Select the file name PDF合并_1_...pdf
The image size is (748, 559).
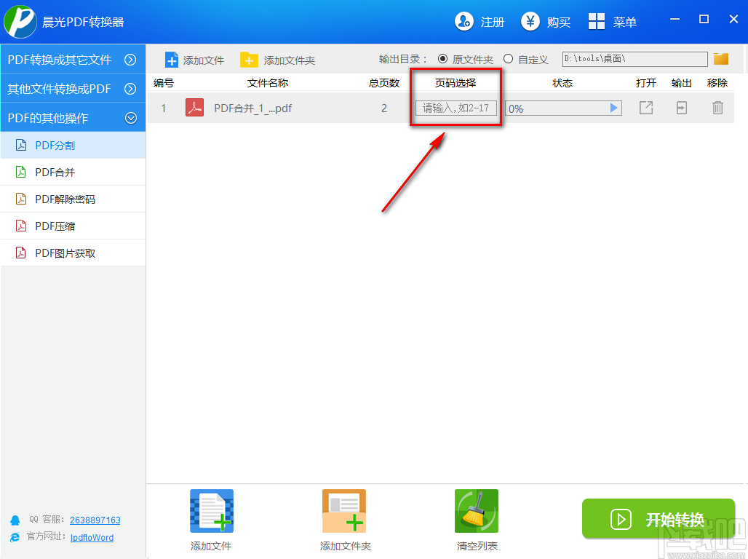pyautogui.click(x=252, y=108)
